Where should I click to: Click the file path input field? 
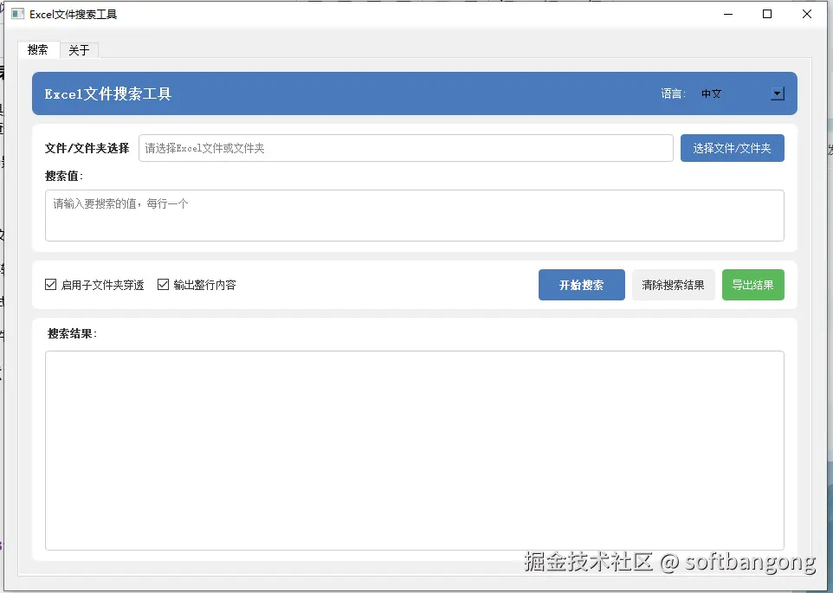406,148
